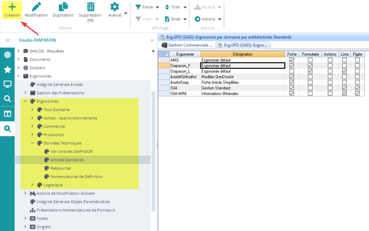This screenshot has height=231, width=369.
Task: Click the magnifier search sidebar icon
Action: coord(7,99)
